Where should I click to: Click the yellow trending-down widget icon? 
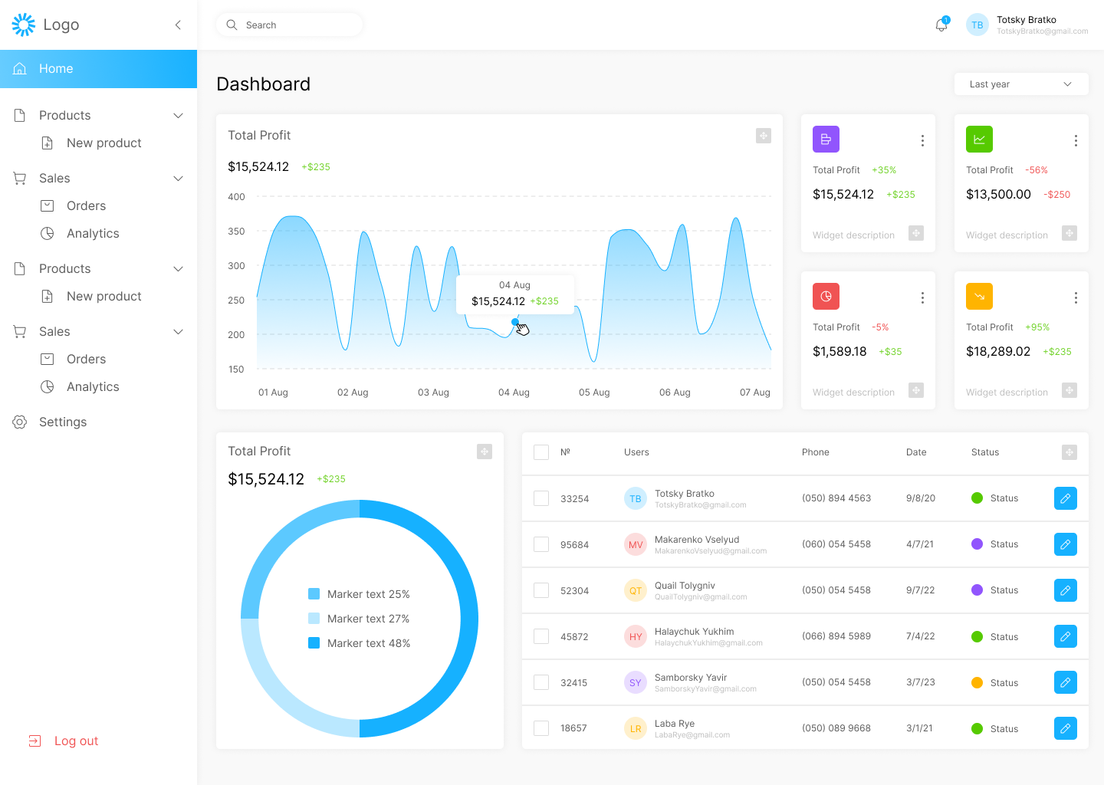pos(979,296)
